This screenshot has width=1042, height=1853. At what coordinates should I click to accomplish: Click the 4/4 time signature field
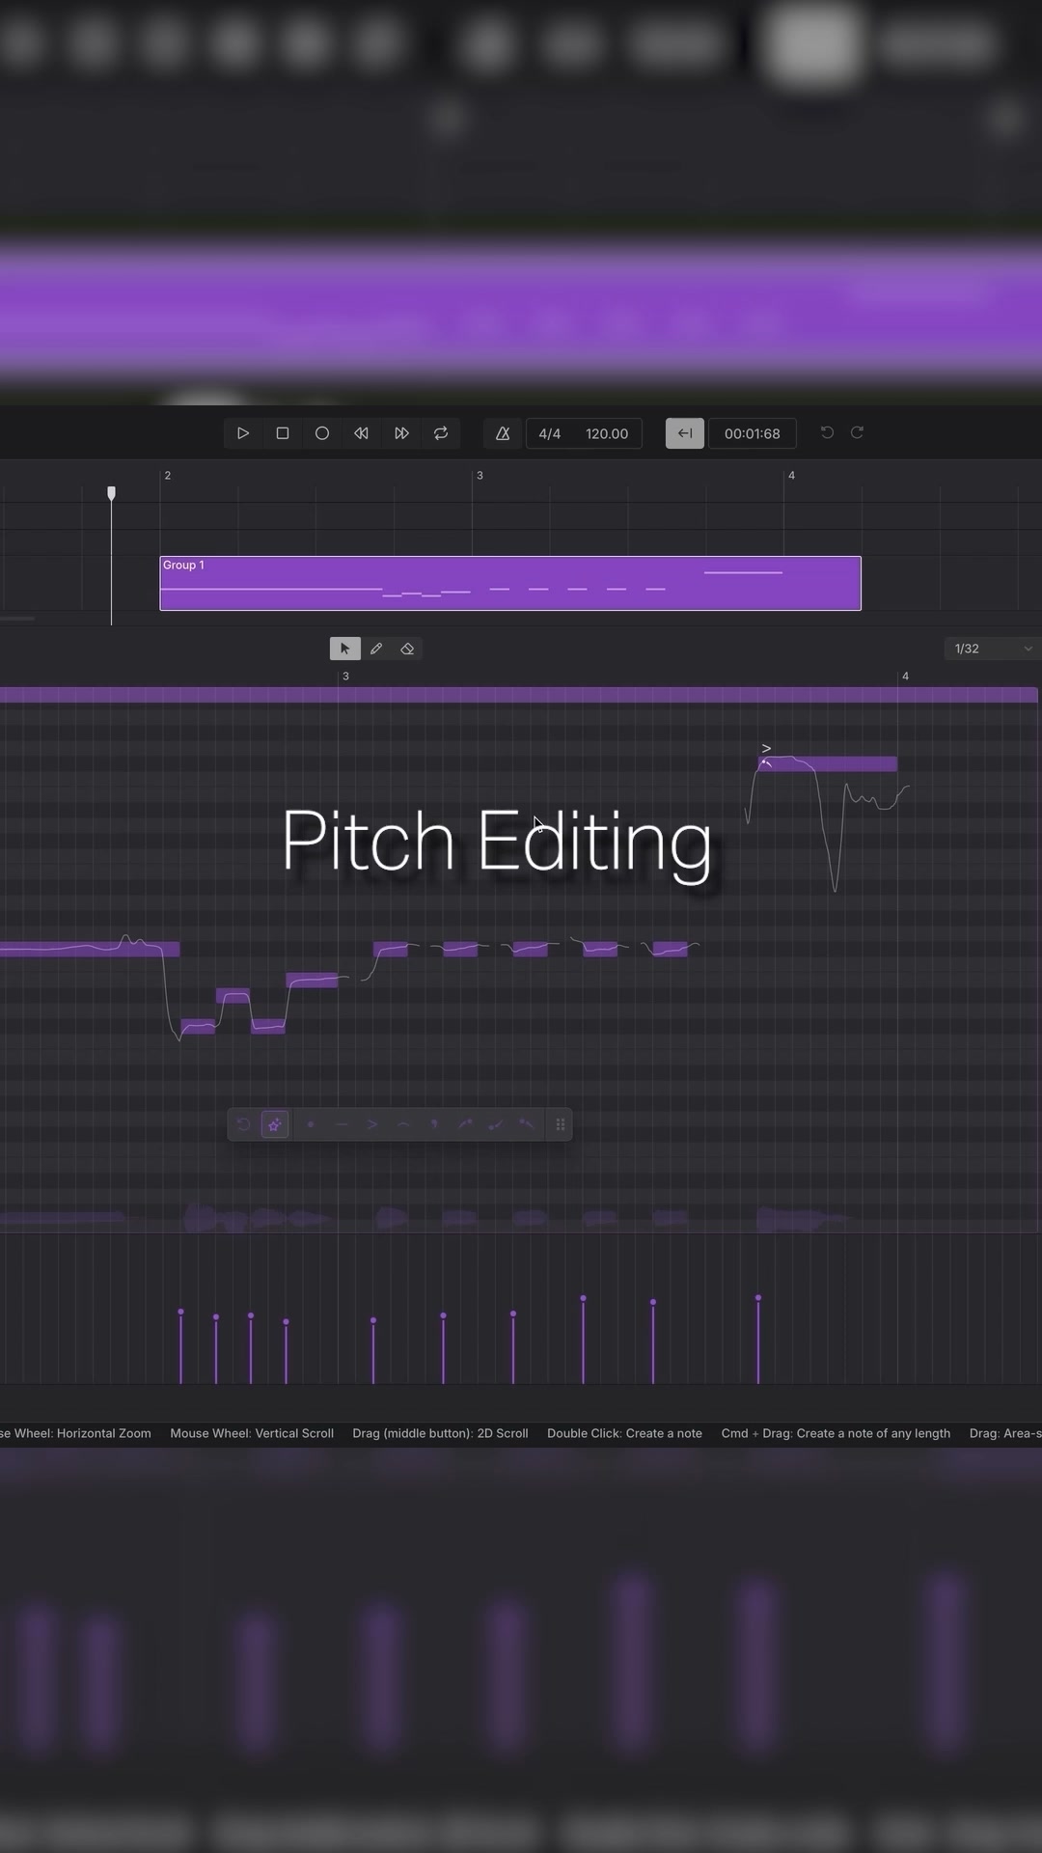pos(550,433)
